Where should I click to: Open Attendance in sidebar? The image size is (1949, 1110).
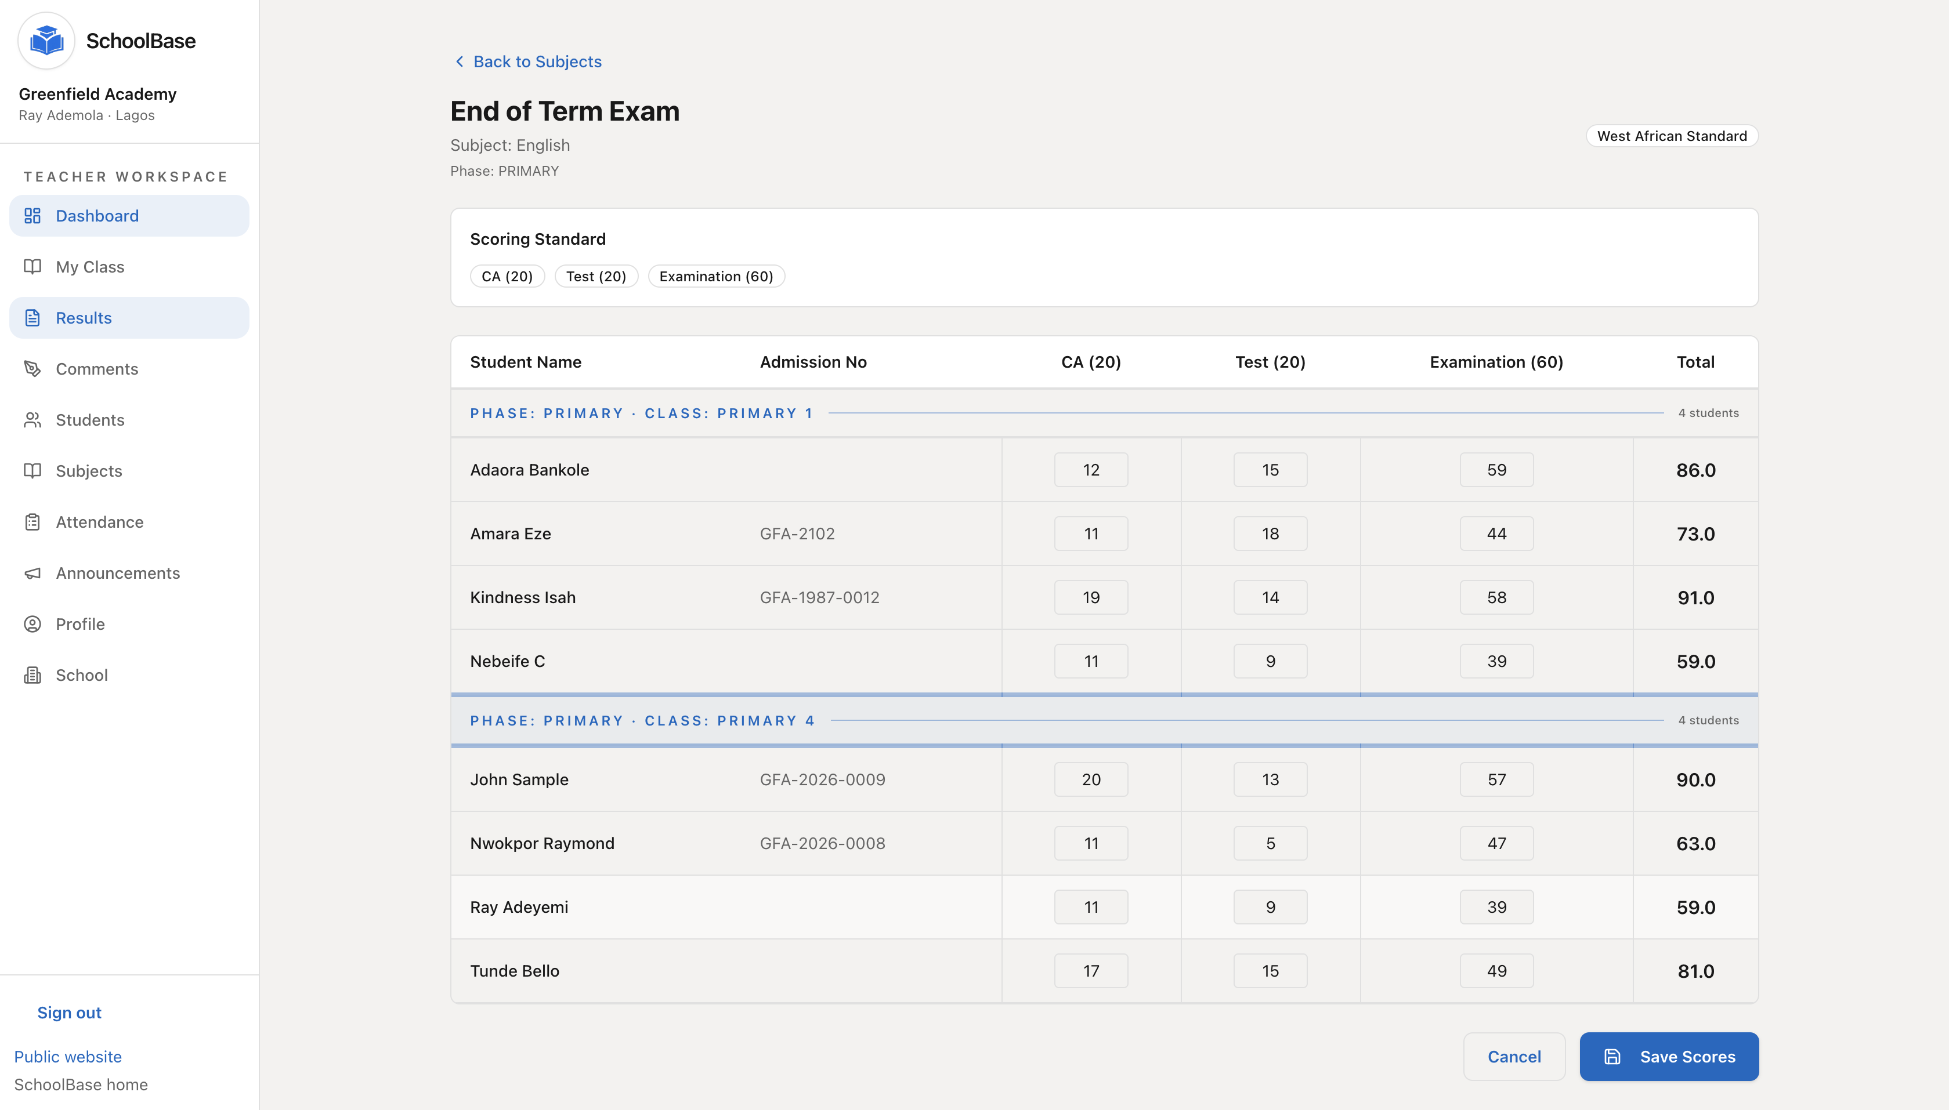(129, 522)
